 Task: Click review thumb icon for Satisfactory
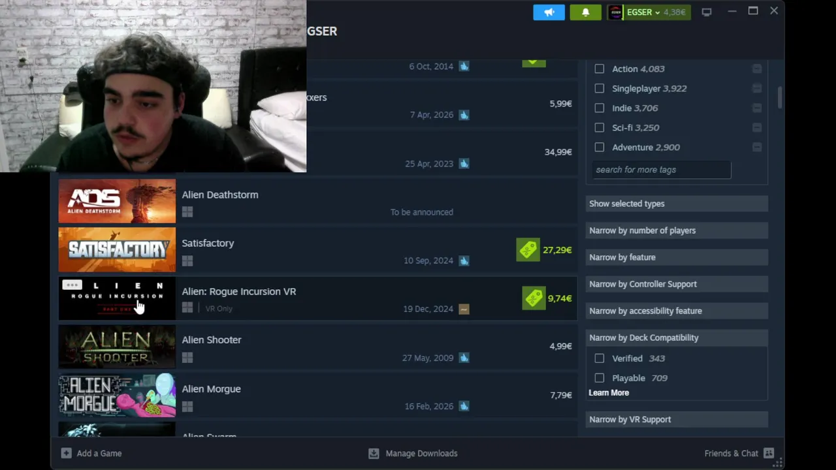(464, 260)
